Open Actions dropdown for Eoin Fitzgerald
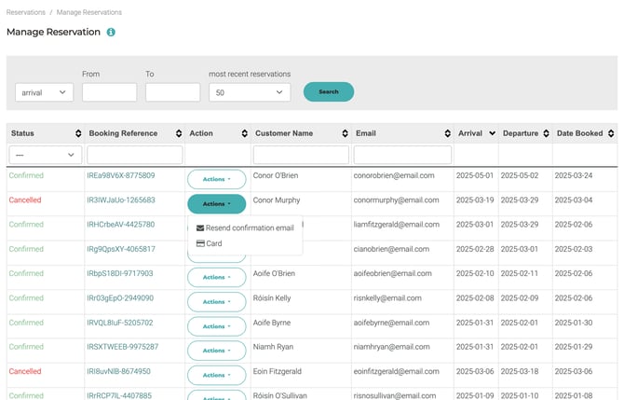 click(x=216, y=376)
